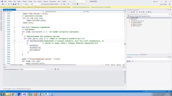Viewport: 172px width, 96px height.
Task: Open the Сборка menu
Action: (24, 1)
